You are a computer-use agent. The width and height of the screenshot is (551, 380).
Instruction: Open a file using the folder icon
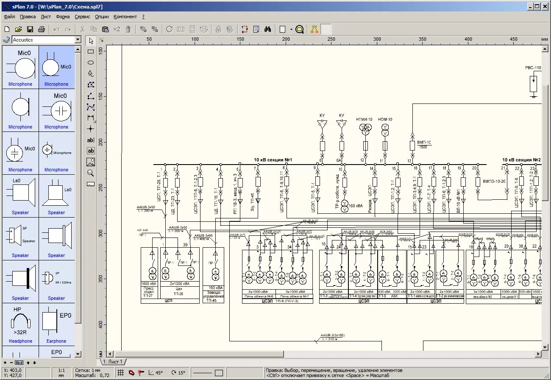[x=18, y=29]
